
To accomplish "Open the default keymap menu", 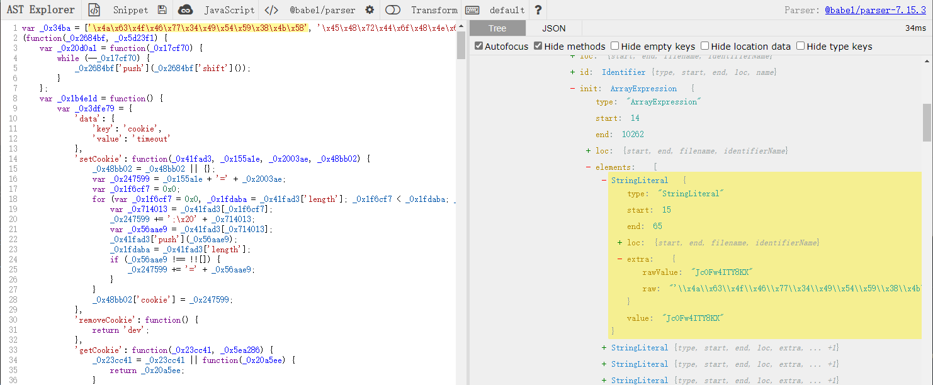I will 507,10.
